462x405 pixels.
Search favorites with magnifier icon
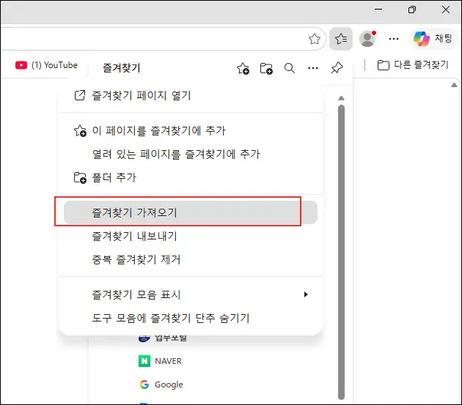coord(290,68)
